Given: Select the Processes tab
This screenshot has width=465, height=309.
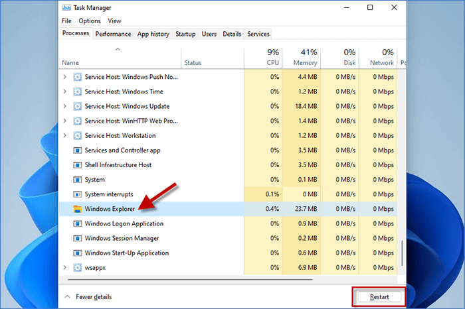Looking at the screenshot, I should tap(76, 33).
